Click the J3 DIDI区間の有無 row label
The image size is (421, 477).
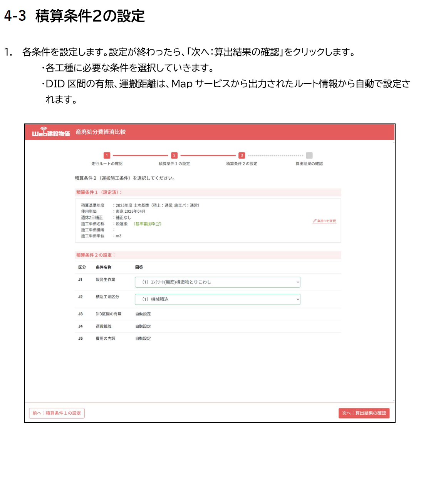108,314
